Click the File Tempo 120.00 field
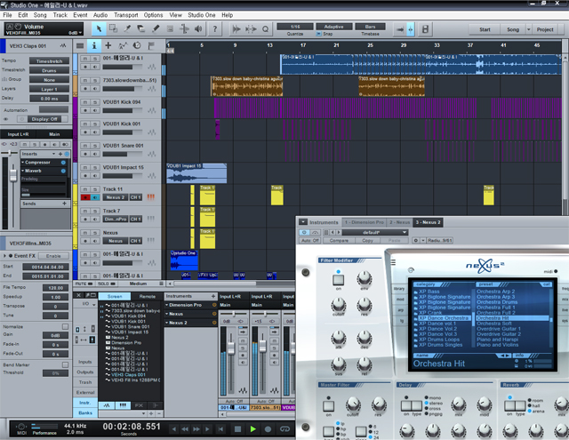The width and height of the screenshot is (569, 440). [x=55, y=288]
